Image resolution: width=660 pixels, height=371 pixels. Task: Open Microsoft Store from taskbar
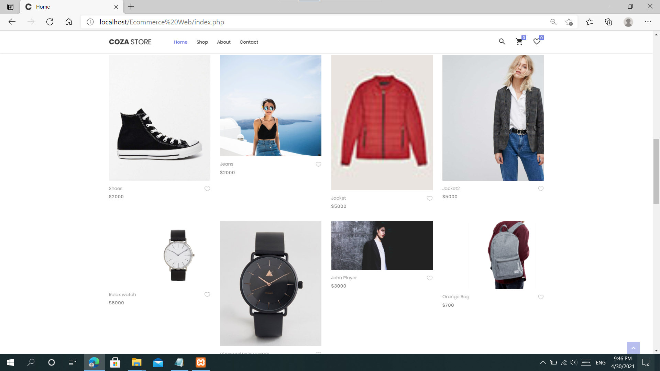point(115,362)
